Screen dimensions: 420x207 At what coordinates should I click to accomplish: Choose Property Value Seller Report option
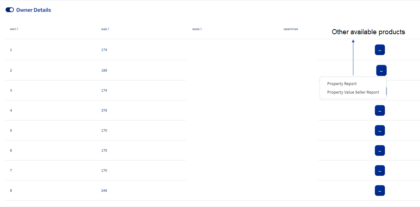[353, 93]
